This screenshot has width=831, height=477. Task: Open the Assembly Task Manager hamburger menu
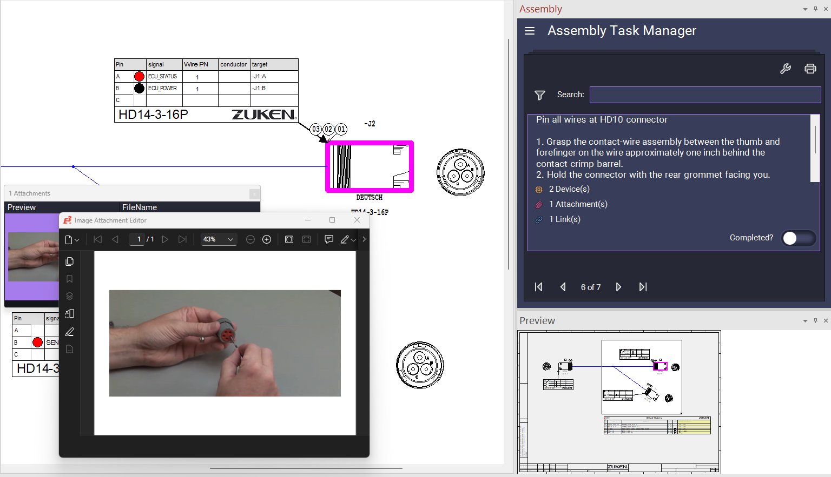pos(530,31)
